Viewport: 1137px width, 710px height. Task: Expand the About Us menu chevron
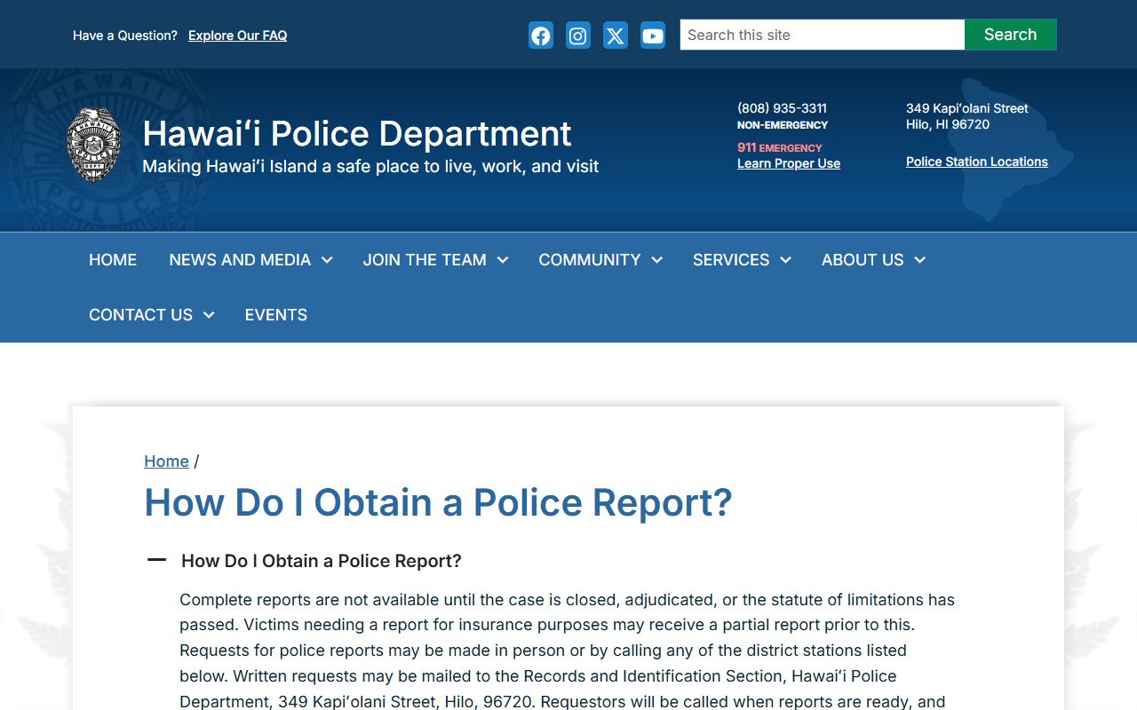(x=920, y=260)
